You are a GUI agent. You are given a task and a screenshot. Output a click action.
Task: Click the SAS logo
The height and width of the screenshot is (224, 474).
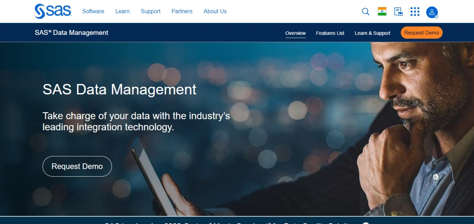53,11
